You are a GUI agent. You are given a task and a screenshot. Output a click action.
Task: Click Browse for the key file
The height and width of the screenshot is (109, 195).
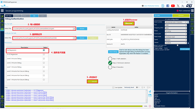(x=82, y=29)
